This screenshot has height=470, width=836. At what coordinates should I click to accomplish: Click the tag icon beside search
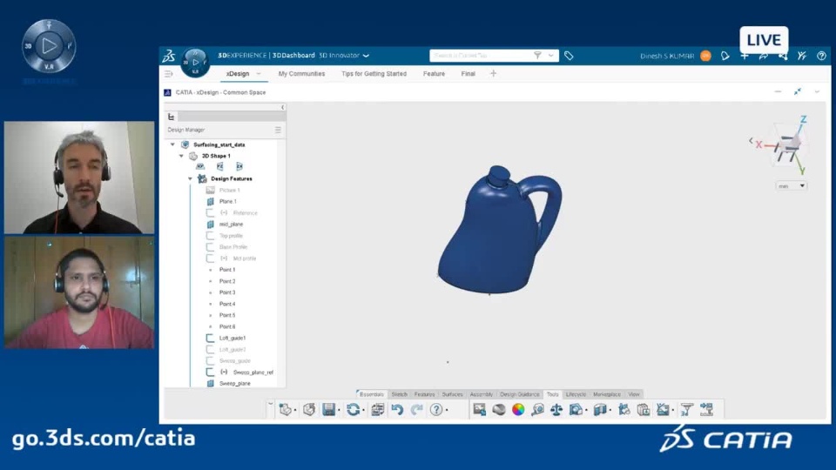(x=569, y=56)
